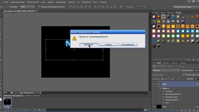Select the Слои tab in the layers panel
Viewport: 199px width, 112px height.
[159, 63]
